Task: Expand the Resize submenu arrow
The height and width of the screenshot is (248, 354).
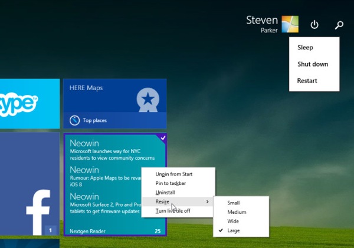Action: click(207, 201)
